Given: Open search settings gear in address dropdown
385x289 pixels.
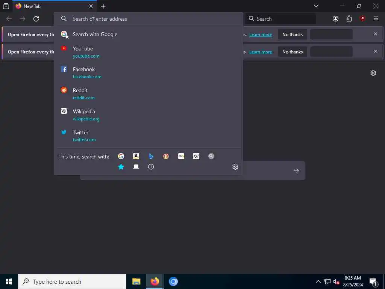Looking at the screenshot, I should click(235, 167).
